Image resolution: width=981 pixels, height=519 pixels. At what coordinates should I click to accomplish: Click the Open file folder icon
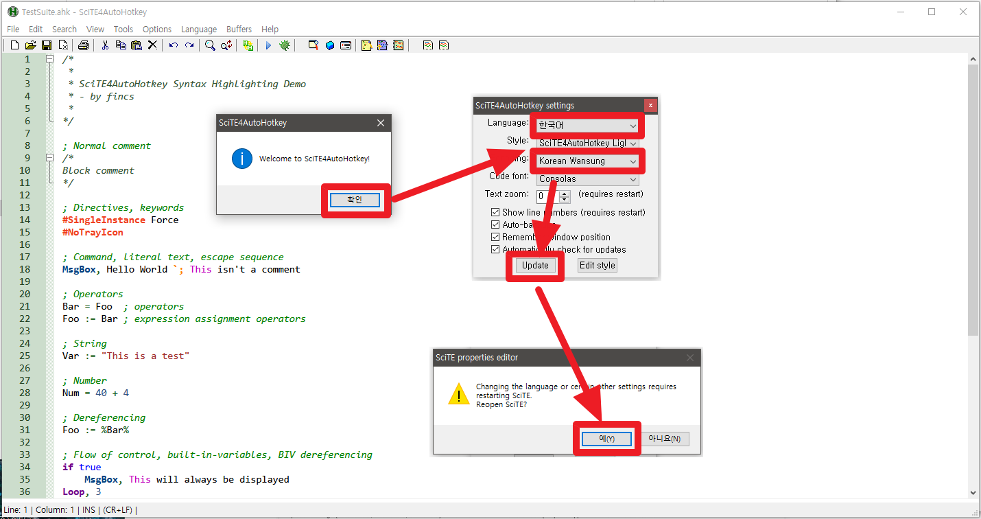click(30, 45)
